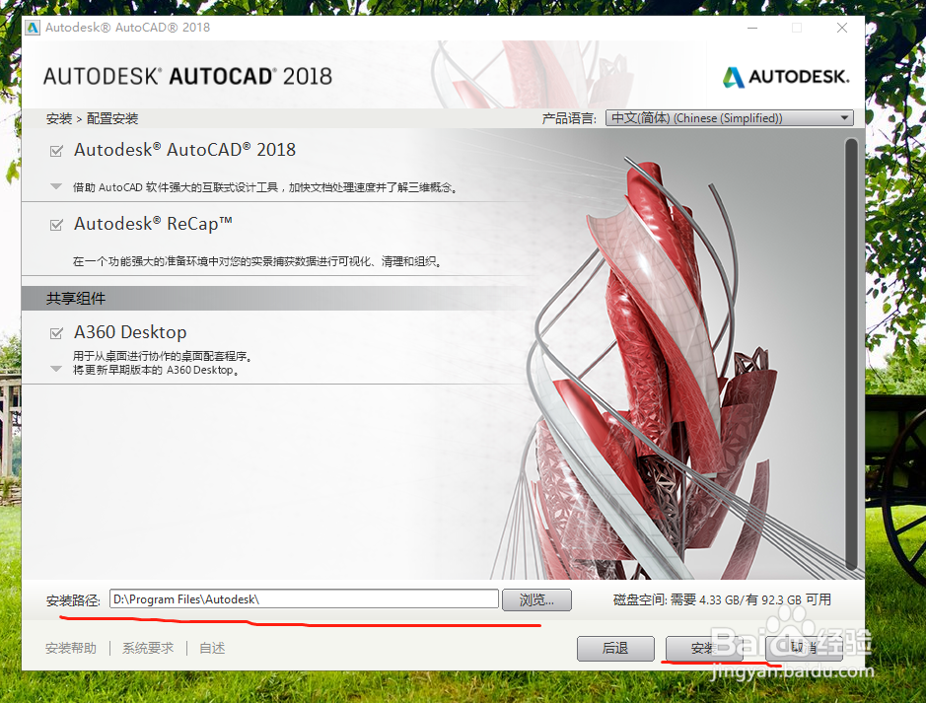Click the vertical scrollbar of product list

coord(851,354)
